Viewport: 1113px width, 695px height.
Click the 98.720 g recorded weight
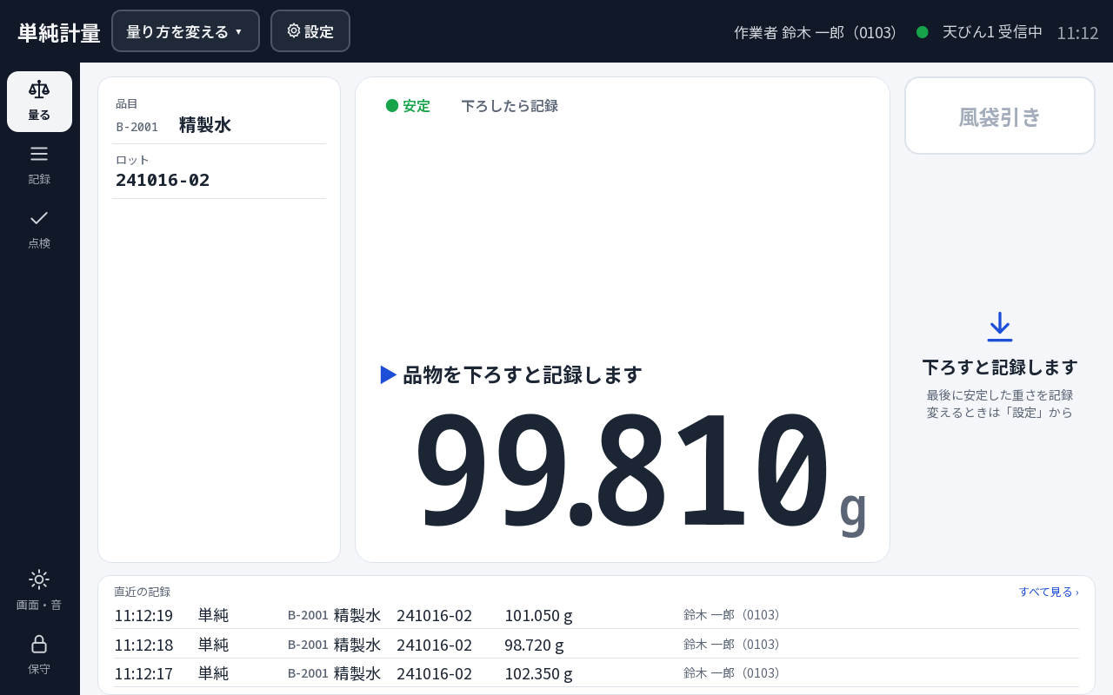pos(534,645)
